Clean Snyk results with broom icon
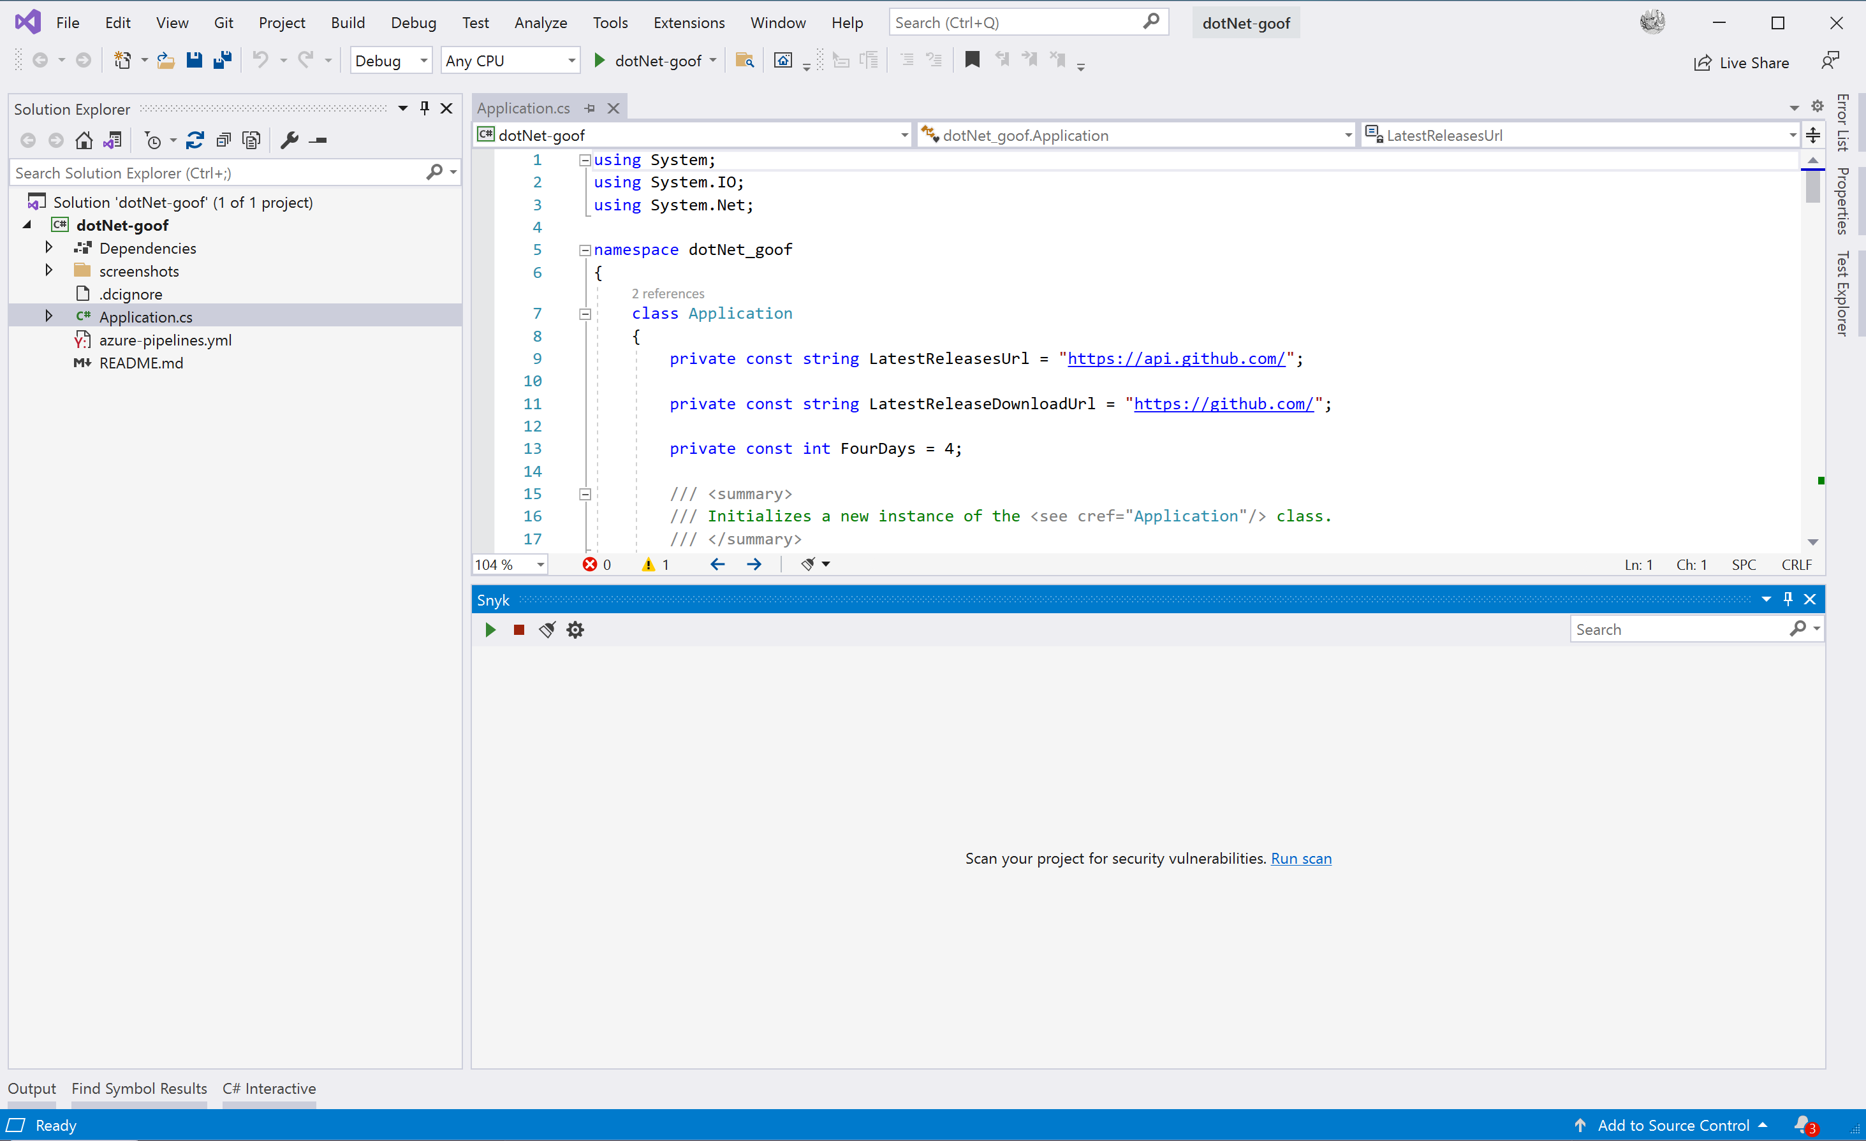Screen dimensions: 1866x1141 (547, 629)
